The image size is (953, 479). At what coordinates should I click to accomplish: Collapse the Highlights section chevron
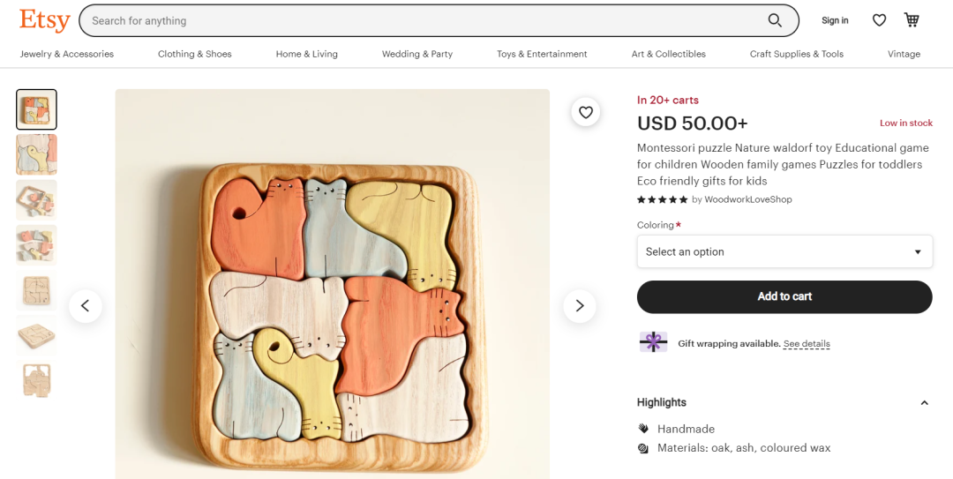(x=924, y=403)
